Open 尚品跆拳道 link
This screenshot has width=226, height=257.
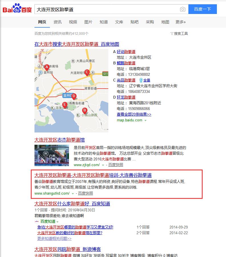[126, 80]
